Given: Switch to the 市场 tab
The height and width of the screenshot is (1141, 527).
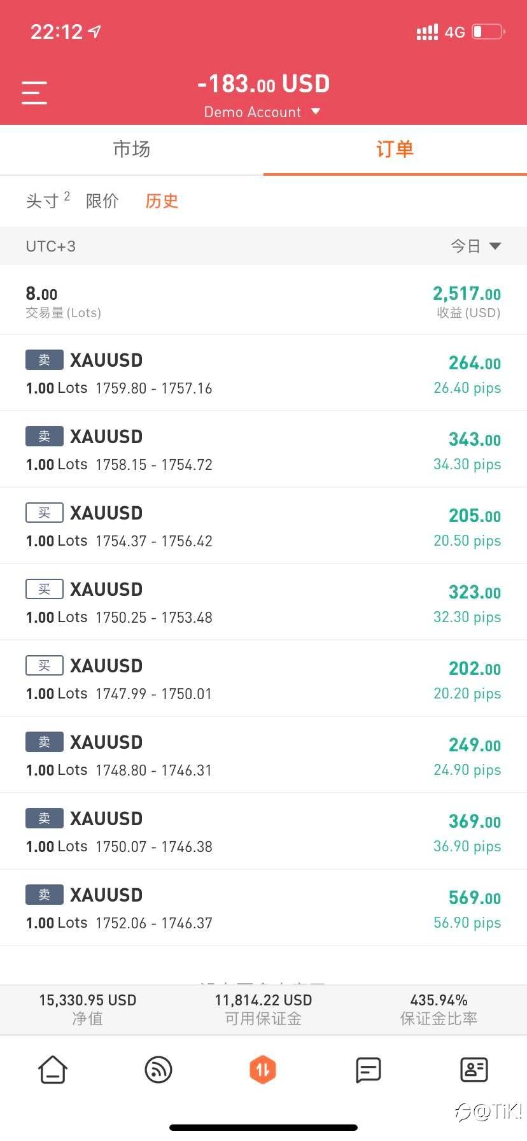Looking at the screenshot, I should point(132,150).
